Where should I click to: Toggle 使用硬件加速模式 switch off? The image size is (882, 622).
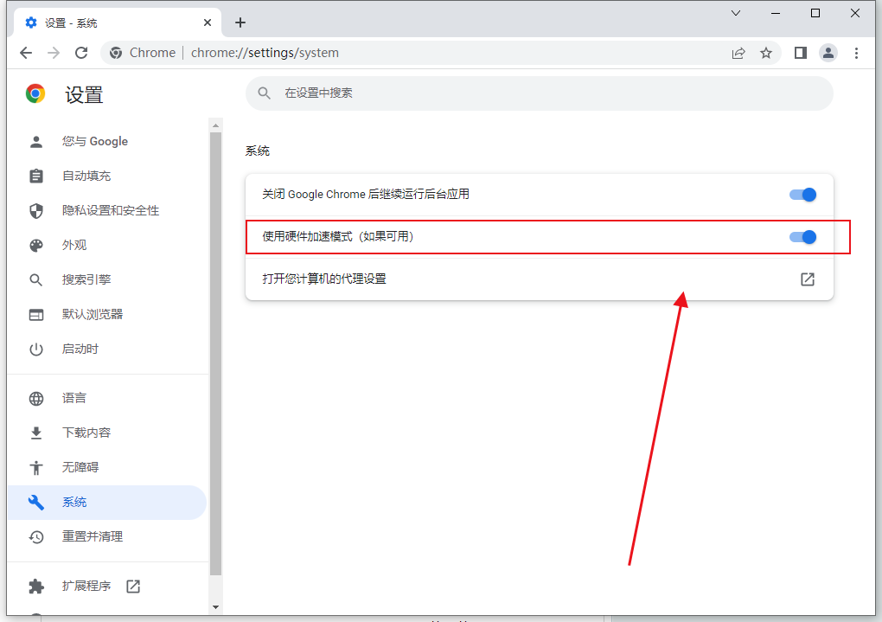[802, 237]
